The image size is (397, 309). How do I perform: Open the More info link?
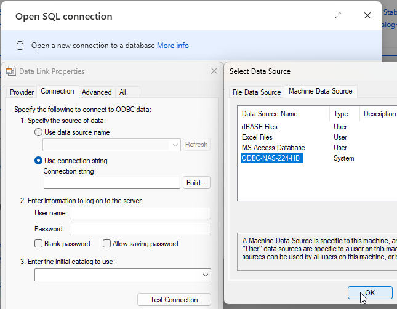173,46
